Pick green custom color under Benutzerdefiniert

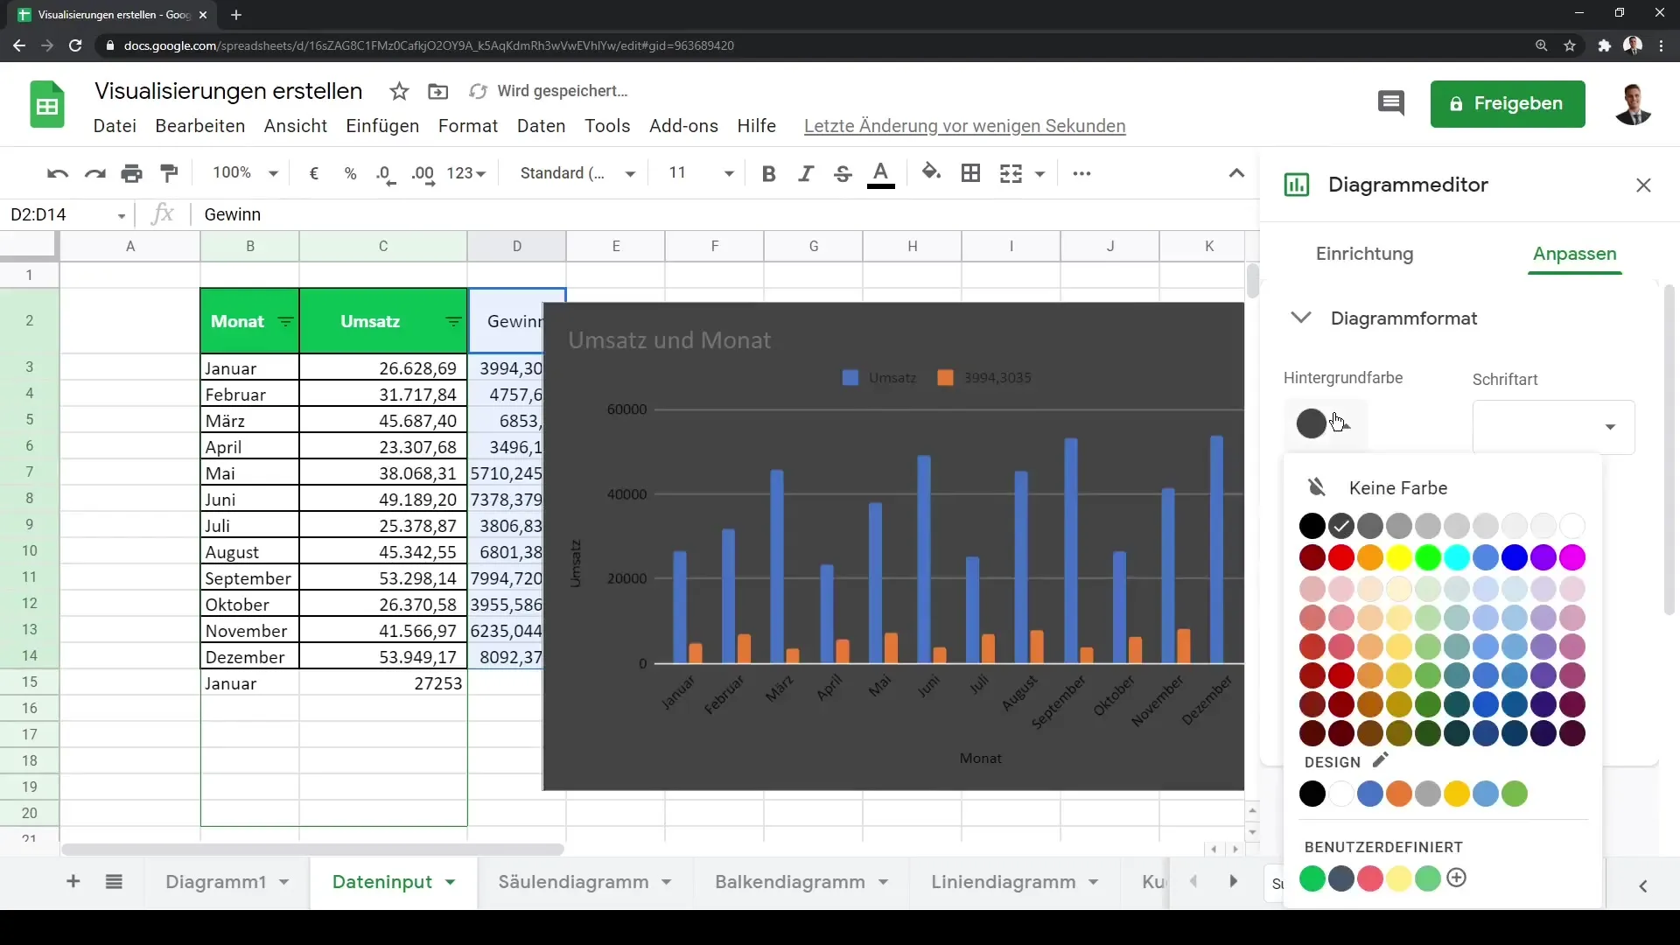(x=1312, y=878)
